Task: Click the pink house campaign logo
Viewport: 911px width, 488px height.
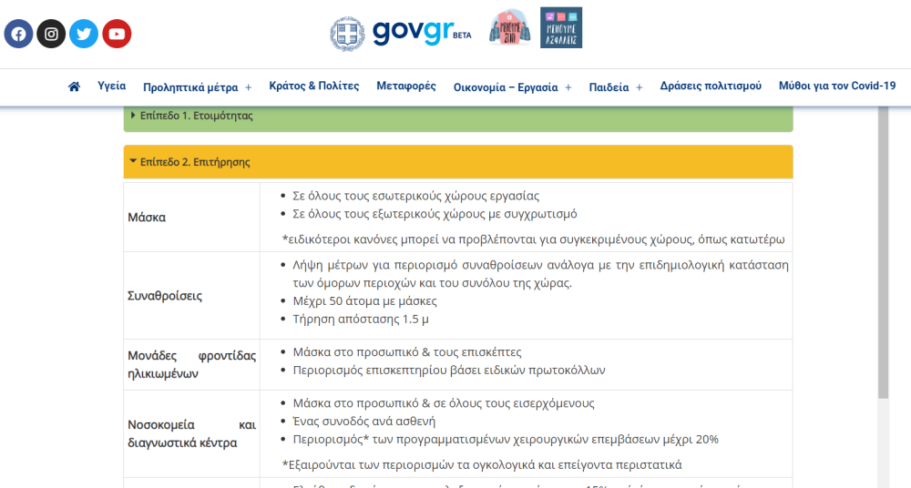Action: coord(509,28)
